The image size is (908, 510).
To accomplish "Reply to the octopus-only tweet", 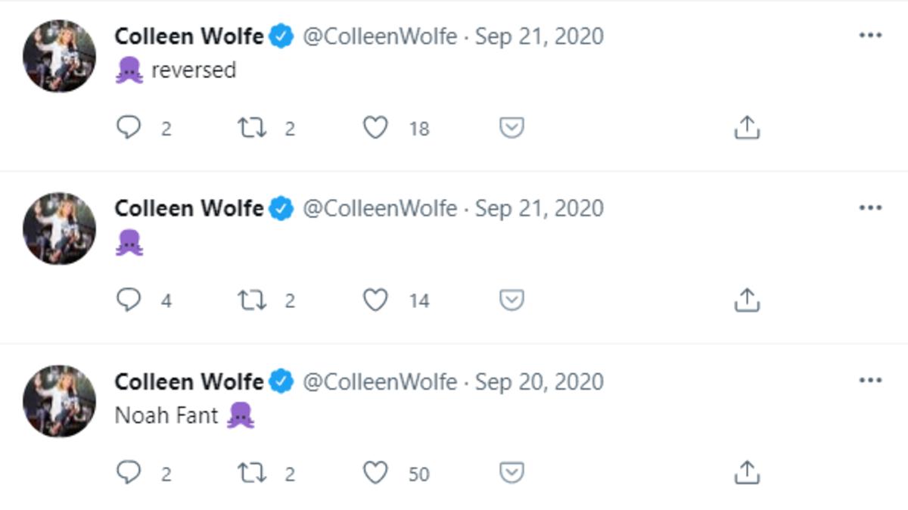I will (129, 300).
